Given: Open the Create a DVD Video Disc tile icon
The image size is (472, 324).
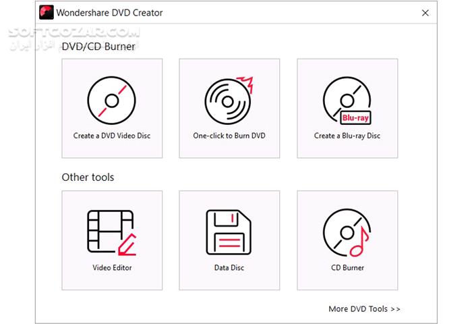Looking at the screenshot, I should [112, 101].
